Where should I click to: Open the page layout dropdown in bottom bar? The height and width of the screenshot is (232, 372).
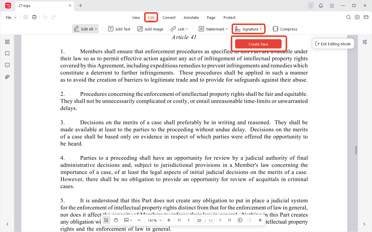click(x=128, y=220)
